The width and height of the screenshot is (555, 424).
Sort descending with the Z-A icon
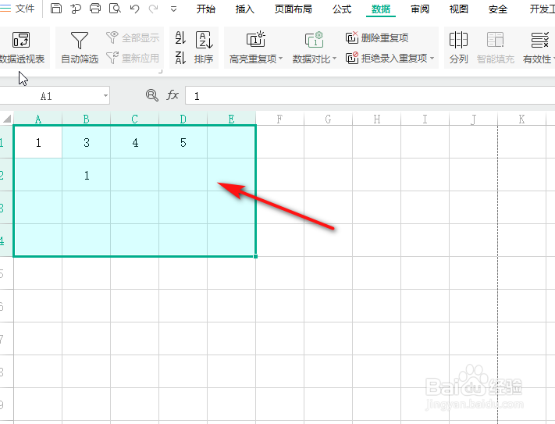180,58
